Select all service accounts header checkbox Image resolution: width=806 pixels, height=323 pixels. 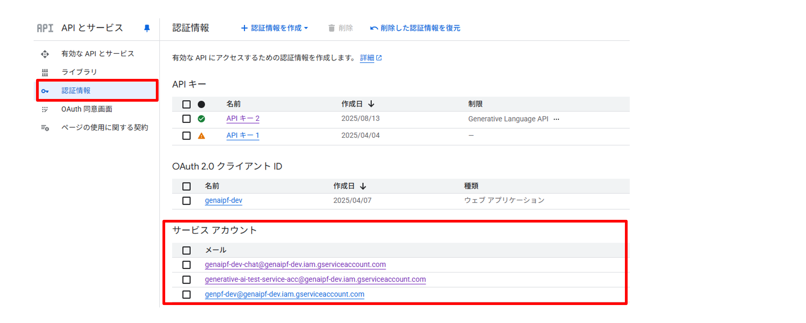point(186,250)
